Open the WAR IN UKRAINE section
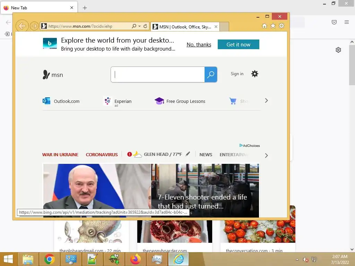 [60, 155]
